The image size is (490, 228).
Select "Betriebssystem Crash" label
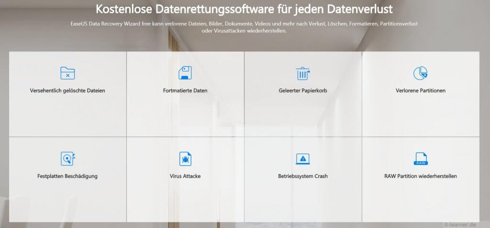point(303,176)
